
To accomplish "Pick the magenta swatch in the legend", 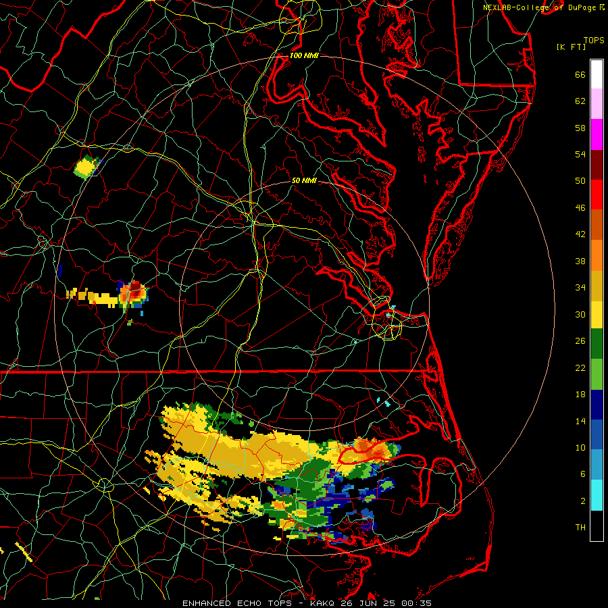I will click(x=597, y=134).
